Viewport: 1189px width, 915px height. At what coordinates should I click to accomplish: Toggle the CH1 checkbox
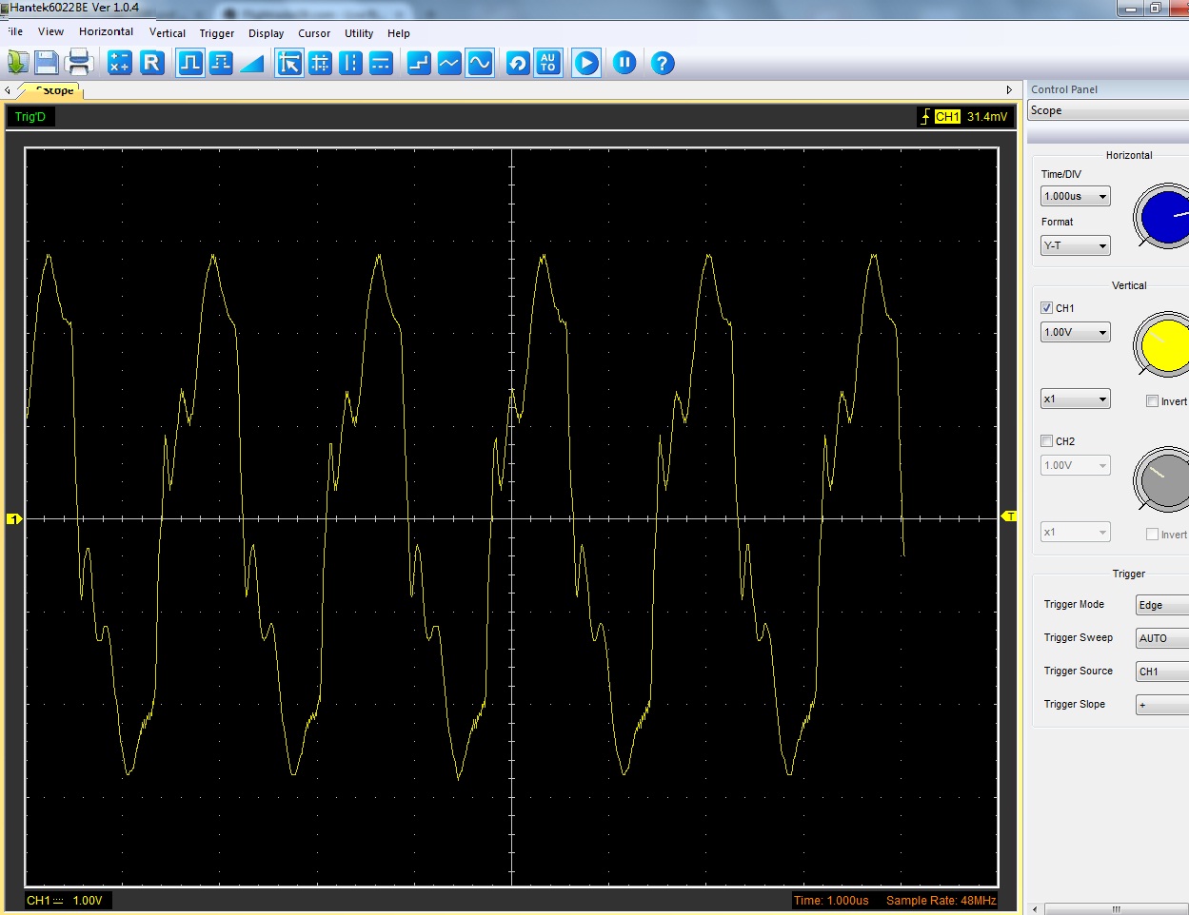click(1047, 308)
